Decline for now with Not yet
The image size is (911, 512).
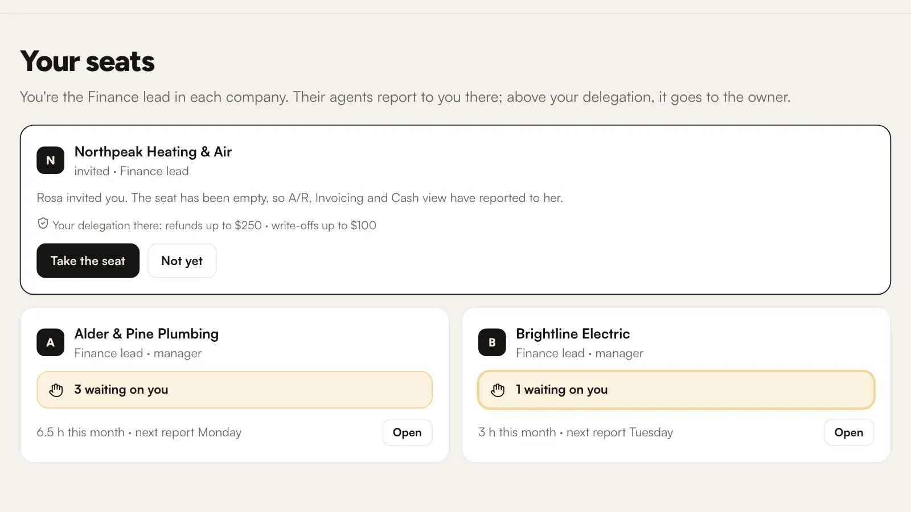click(182, 261)
